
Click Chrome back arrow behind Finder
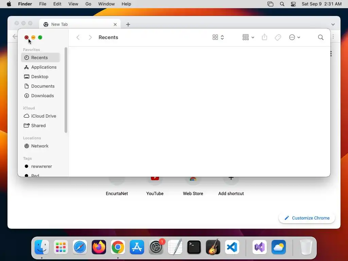(x=14, y=36)
